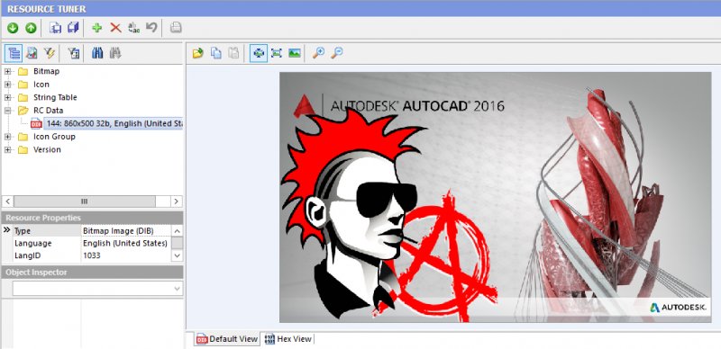Image resolution: width=721 pixels, height=349 pixels.
Task: Click the blue binoculars find icon
Action: (97, 53)
